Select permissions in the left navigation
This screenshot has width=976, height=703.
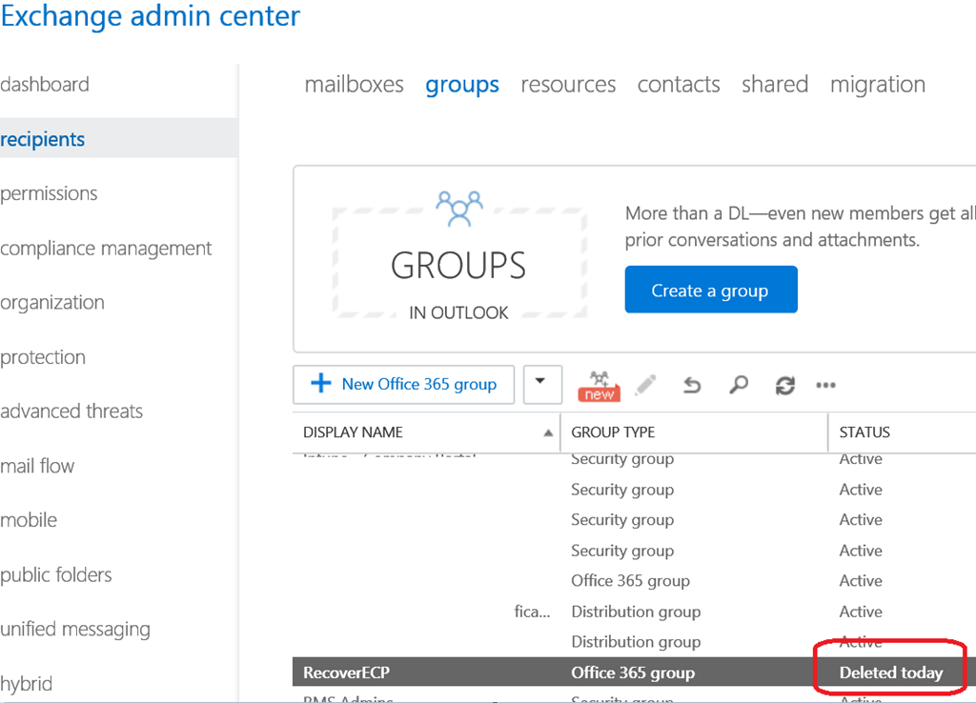(49, 193)
